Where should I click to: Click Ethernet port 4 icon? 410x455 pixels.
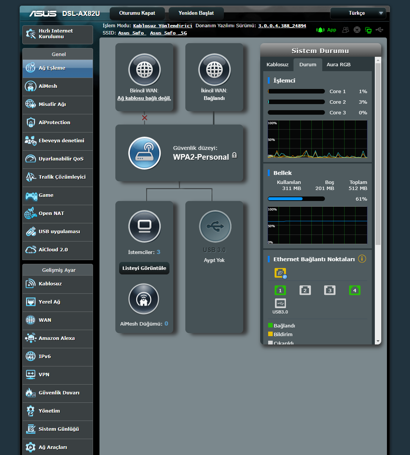(x=354, y=290)
